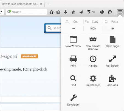The height and width of the screenshot is (111, 124).
Task: Zoom out with the minus button
Action: [74, 29]
